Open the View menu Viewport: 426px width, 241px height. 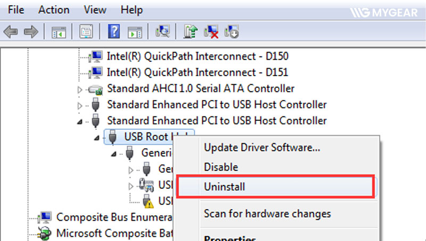(x=95, y=10)
